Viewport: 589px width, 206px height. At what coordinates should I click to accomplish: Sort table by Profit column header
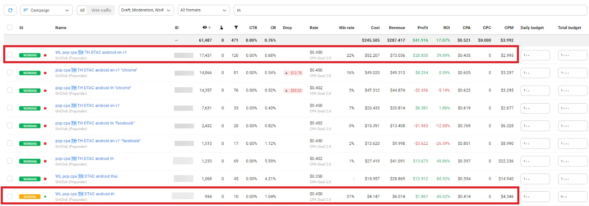422,28
